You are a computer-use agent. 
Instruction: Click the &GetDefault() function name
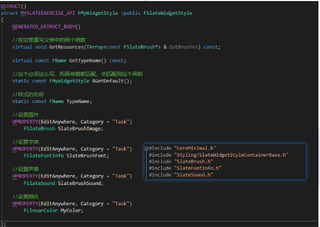tap(110, 81)
